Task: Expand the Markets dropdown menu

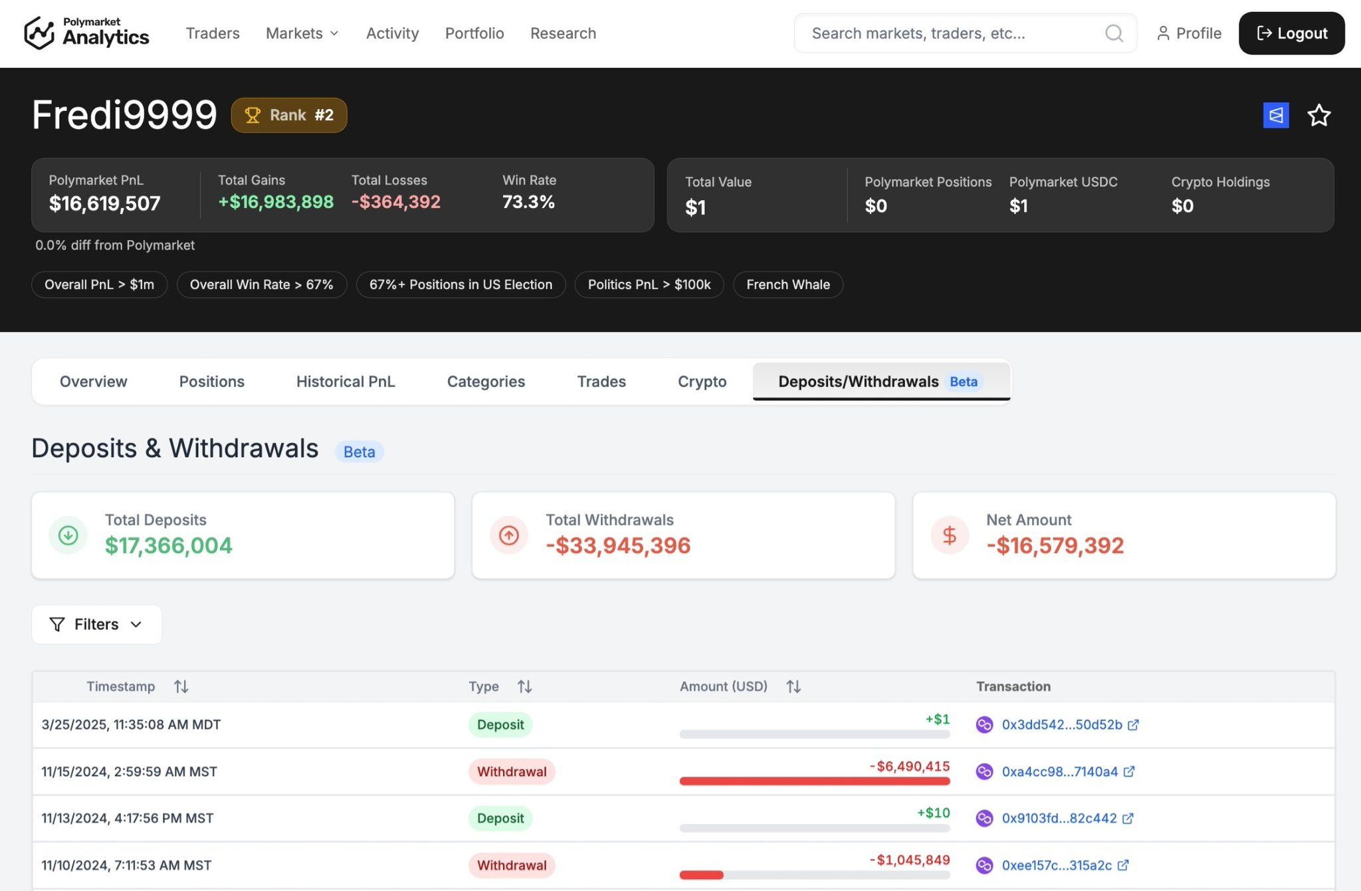Action: (x=302, y=33)
